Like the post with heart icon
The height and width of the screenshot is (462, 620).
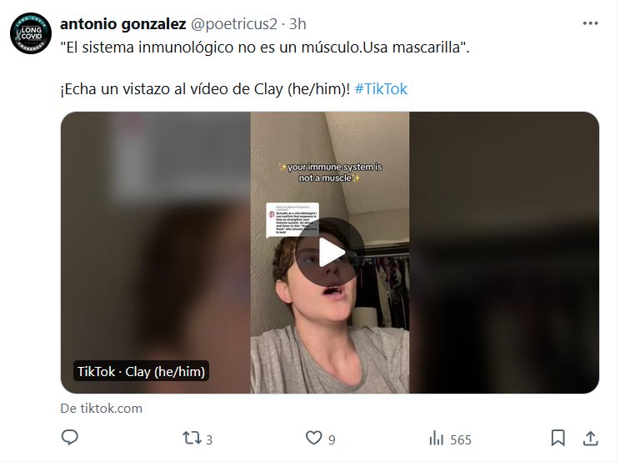(x=314, y=438)
